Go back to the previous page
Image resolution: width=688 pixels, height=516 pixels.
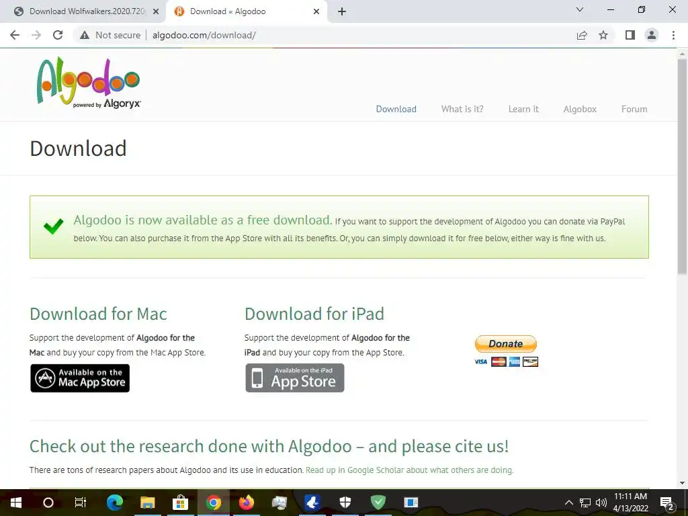(x=15, y=35)
